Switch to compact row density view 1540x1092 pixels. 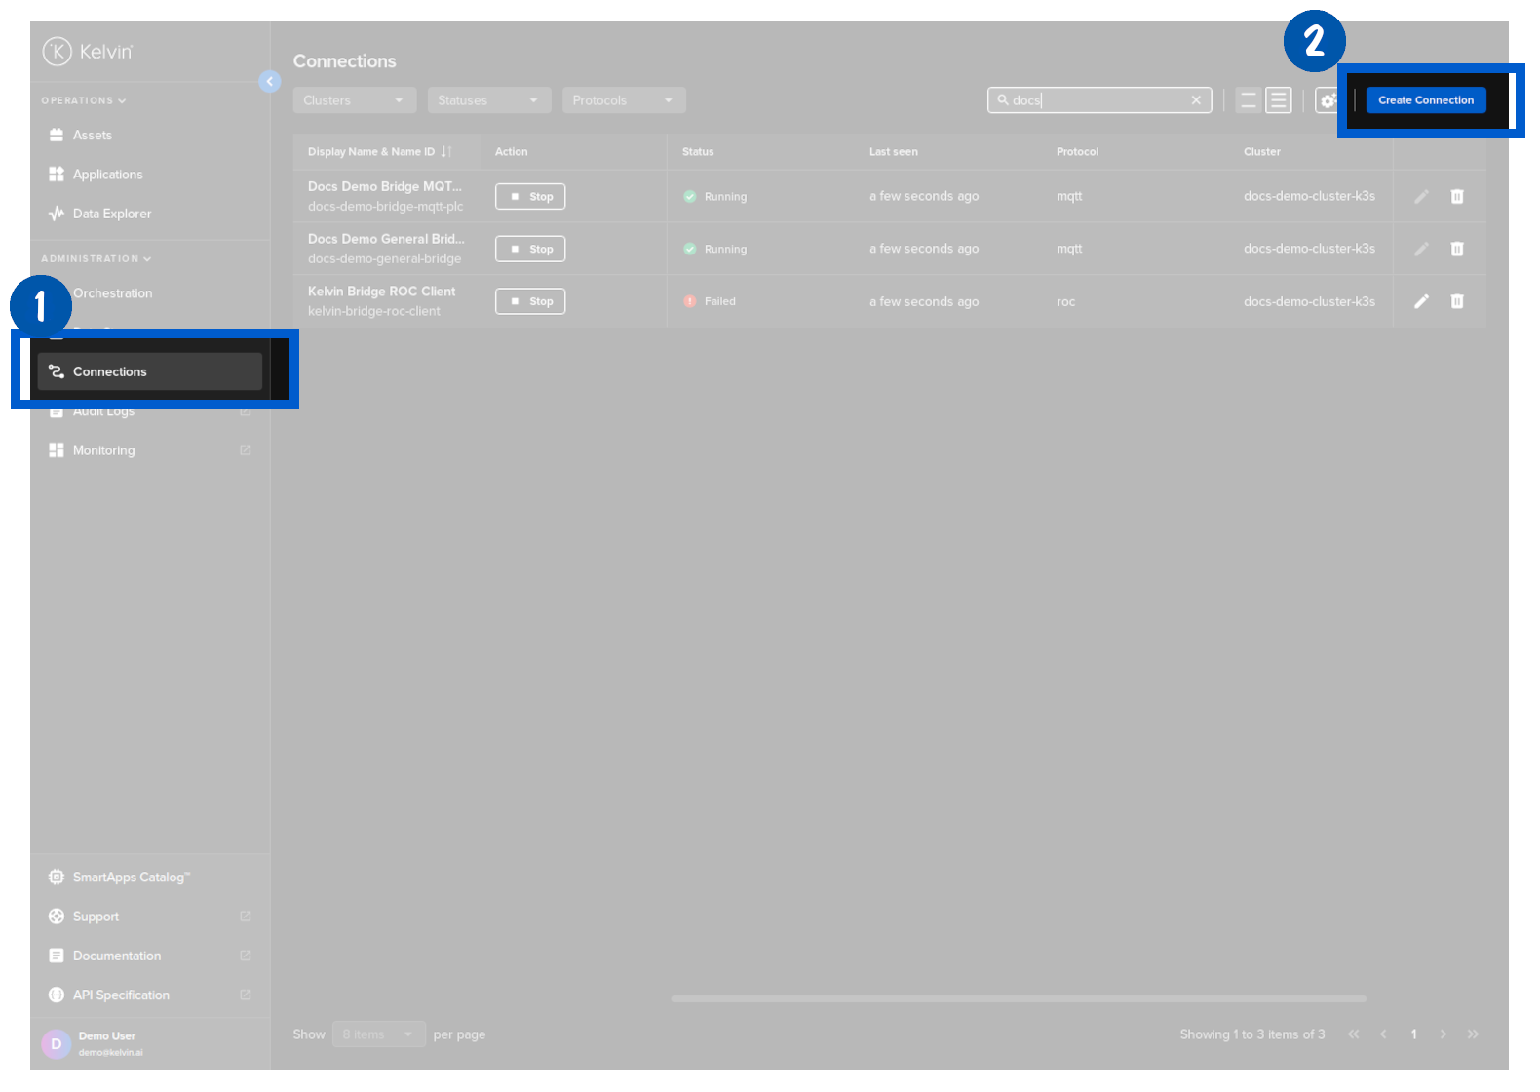tap(1279, 100)
